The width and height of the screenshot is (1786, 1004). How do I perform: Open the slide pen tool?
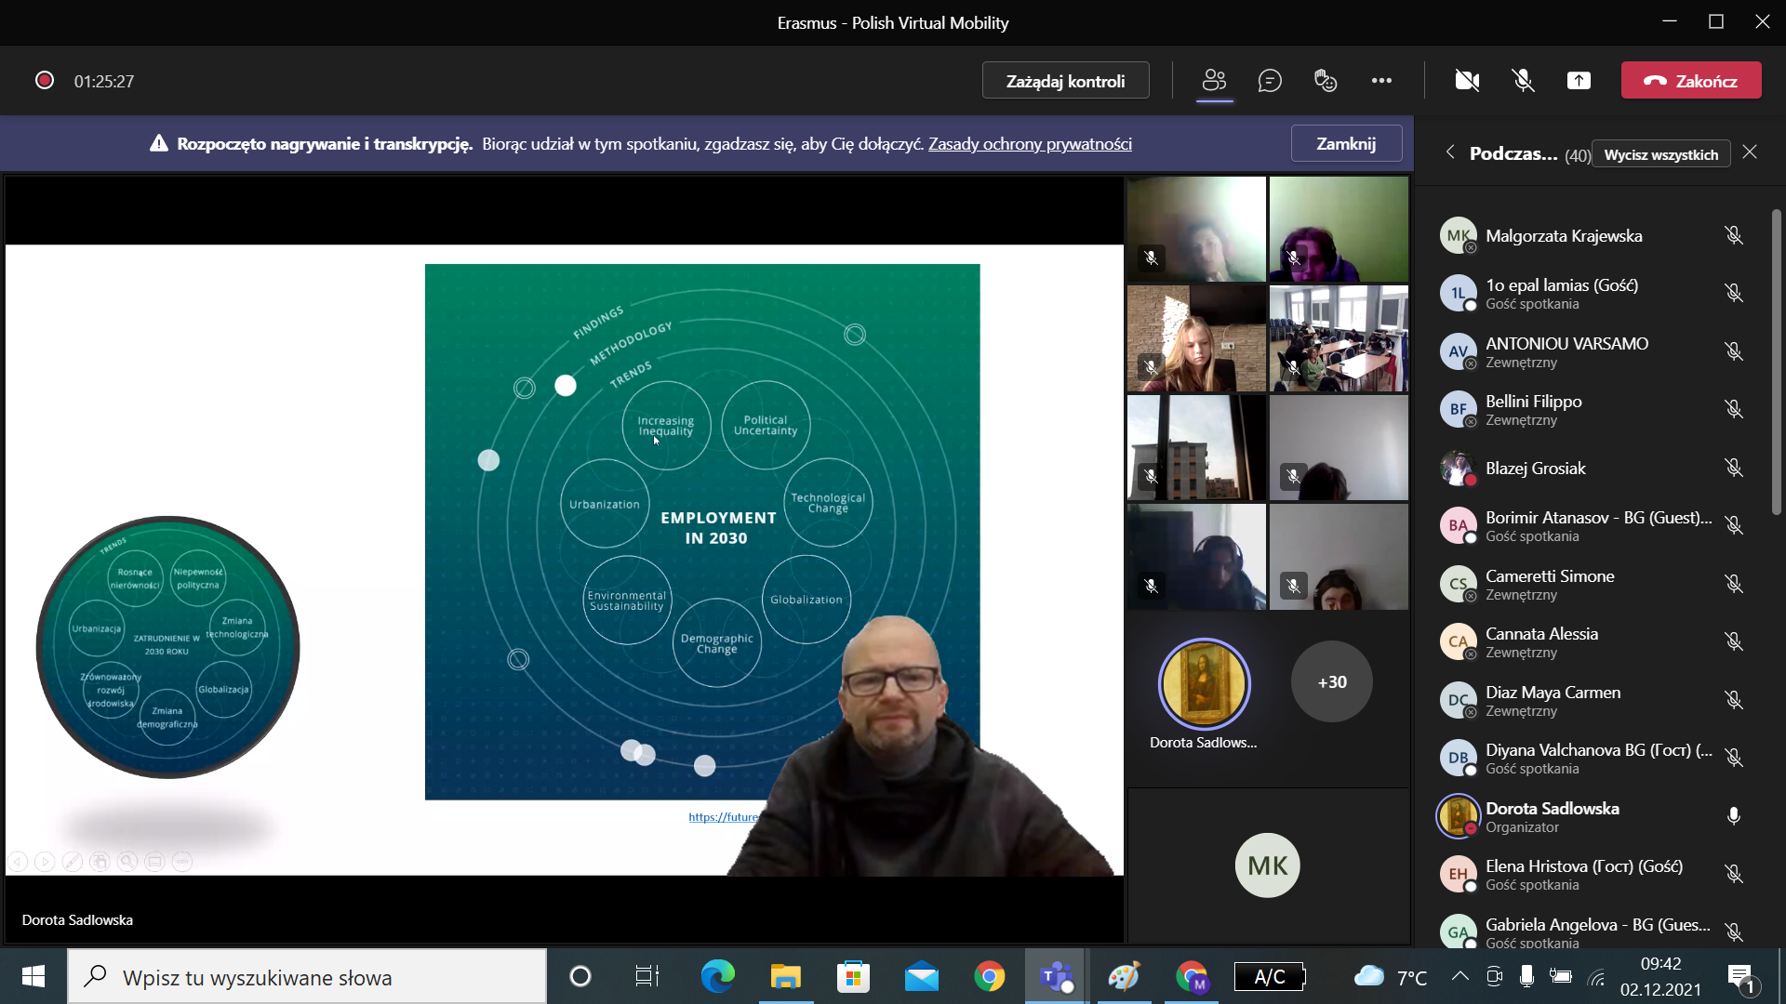tap(72, 862)
